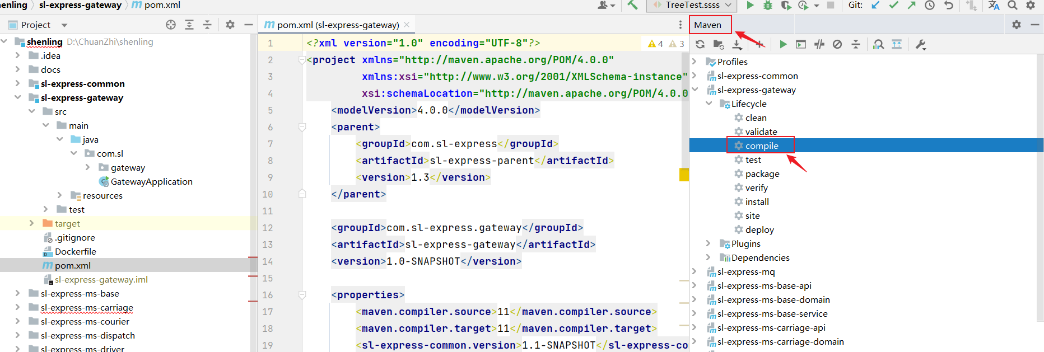The width and height of the screenshot is (1044, 352).
Task: Open Execute Maven Goal dialog
Action: (x=801, y=44)
